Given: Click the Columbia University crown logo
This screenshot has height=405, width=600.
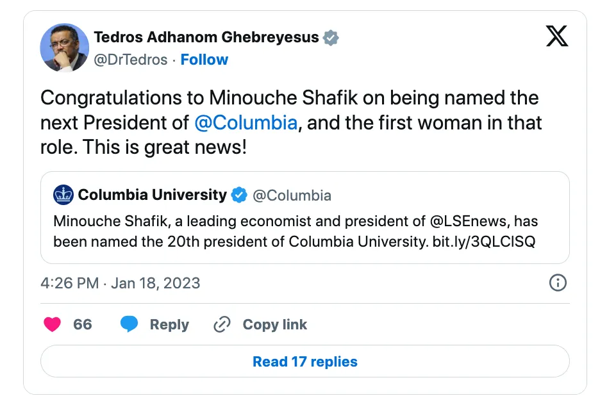Looking at the screenshot, I should click(63, 195).
